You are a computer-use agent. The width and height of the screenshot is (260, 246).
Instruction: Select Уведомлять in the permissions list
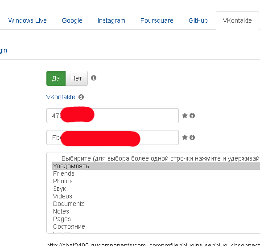point(156,166)
